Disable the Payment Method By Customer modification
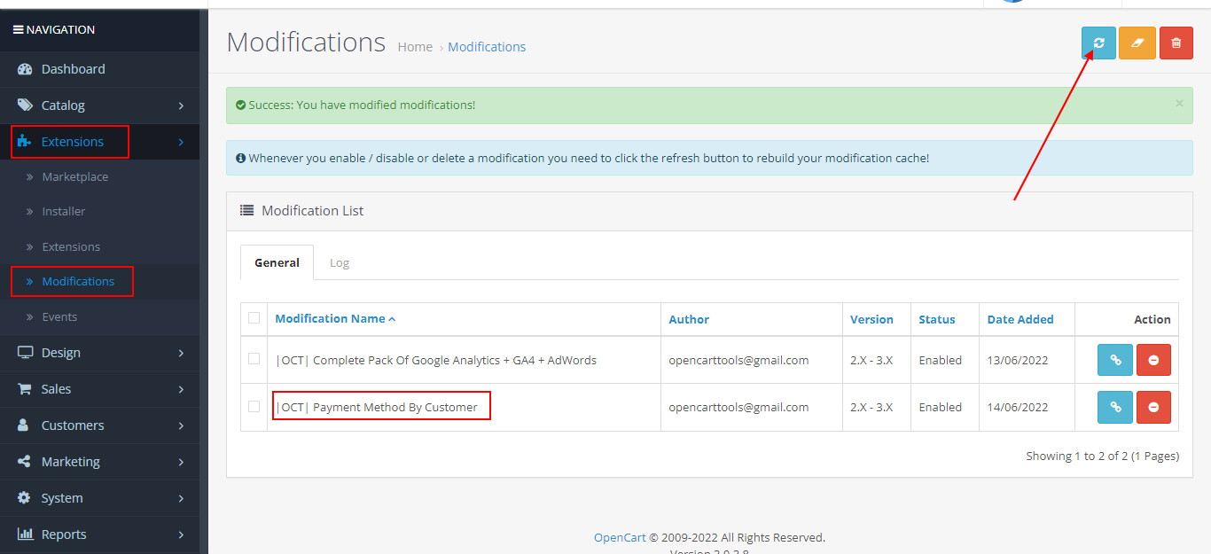The height and width of the screenshot is (554, 1211). point(1153,407)
